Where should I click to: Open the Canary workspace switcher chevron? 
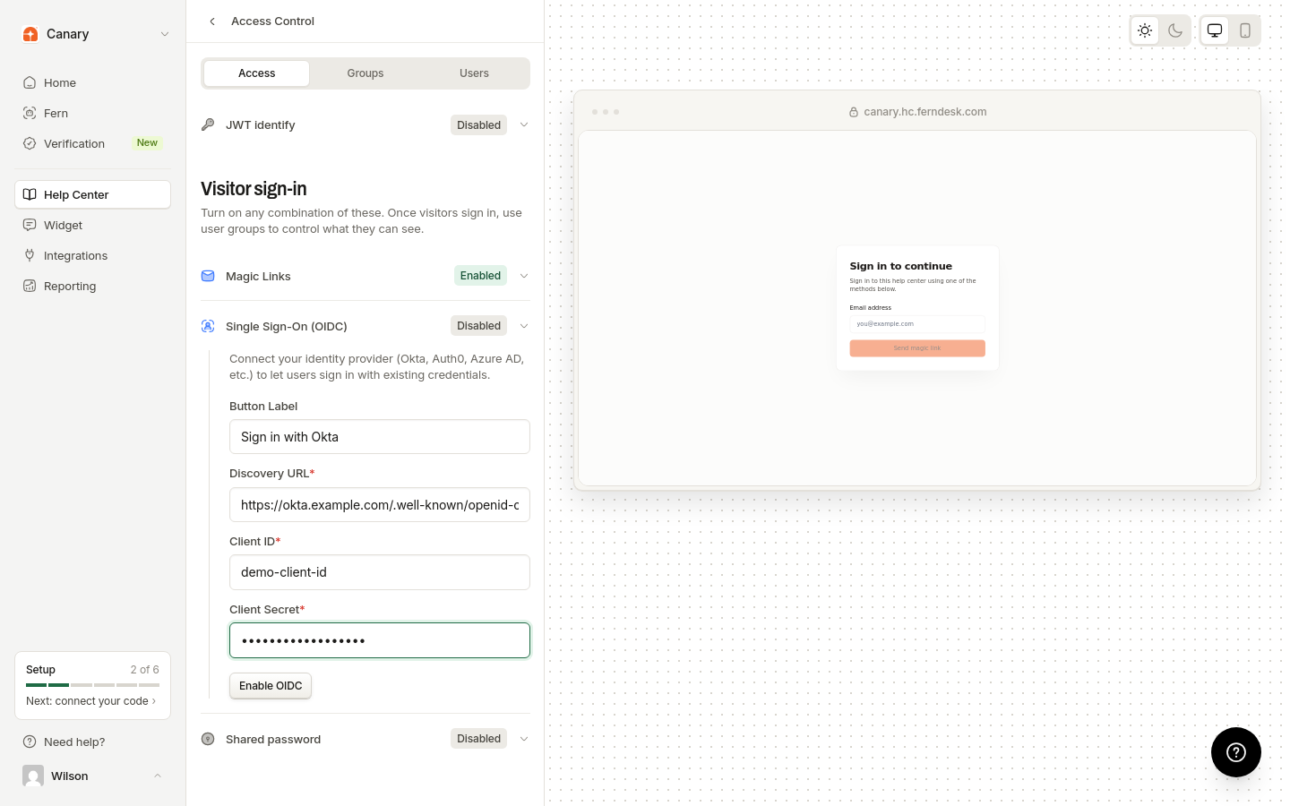tap(165, 34)
